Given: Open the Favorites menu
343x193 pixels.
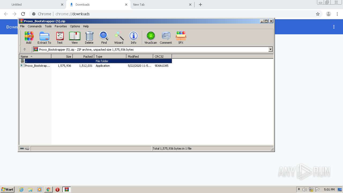Looking at the screenshot, I should pos(61,26).
